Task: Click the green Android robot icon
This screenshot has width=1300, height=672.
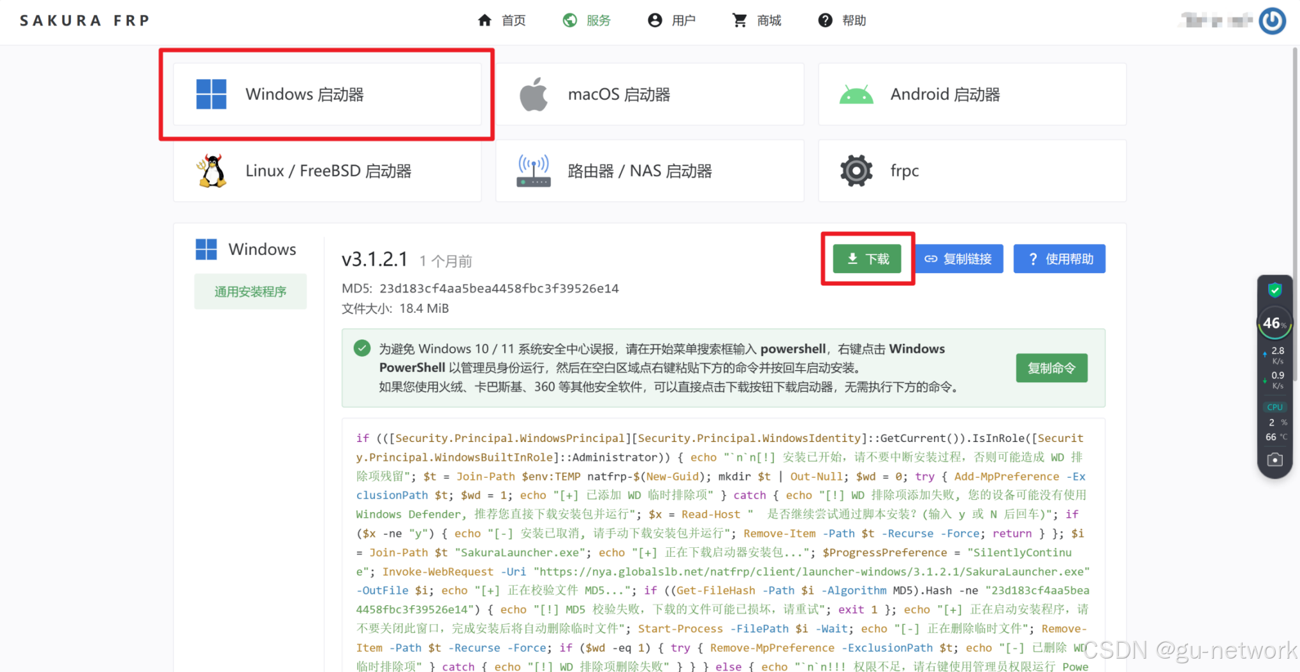Action: tap(856, 94)
